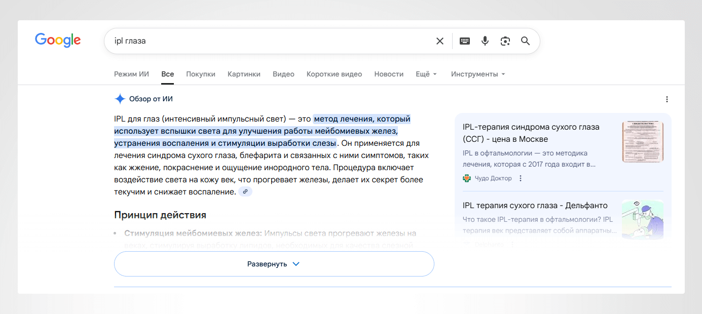Click the Чудо Доктор article thumbnail
Image resolution: width=702 pixels, height=314 pixels.
(642, 142)
